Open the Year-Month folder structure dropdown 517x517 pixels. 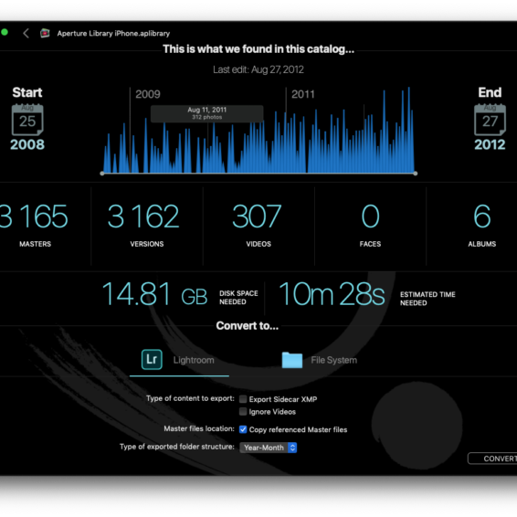(x=269, y=448)
